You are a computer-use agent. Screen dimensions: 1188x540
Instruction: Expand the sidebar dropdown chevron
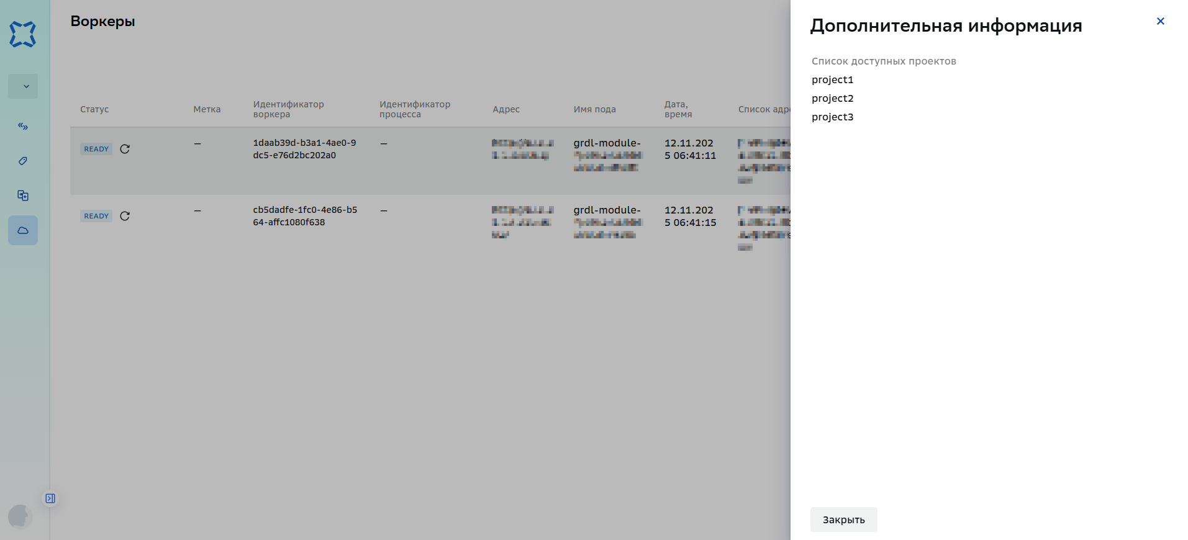coord(23,86)
